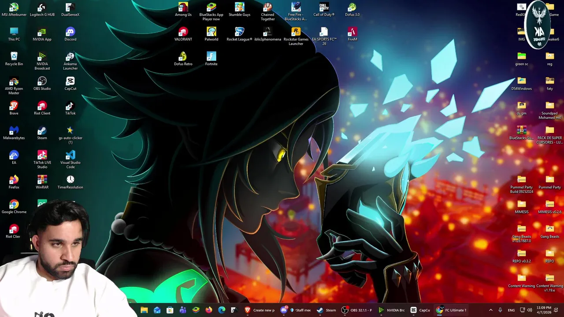Select the Among Us game icon
564x317 pixels.
(183, 10)
